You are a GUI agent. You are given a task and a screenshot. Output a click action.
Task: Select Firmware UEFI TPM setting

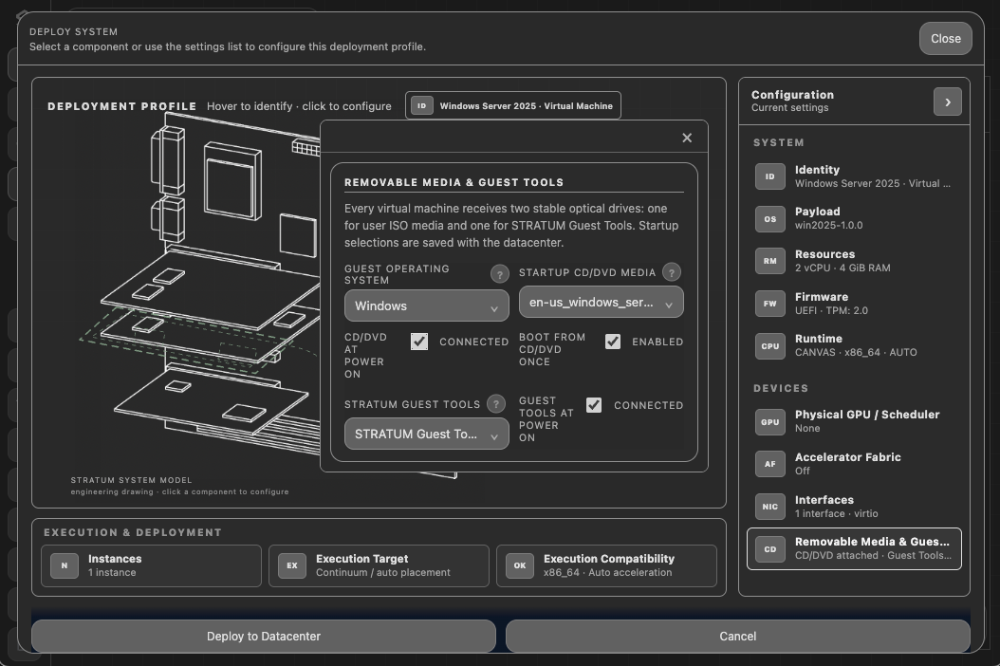tap(854, 304)
